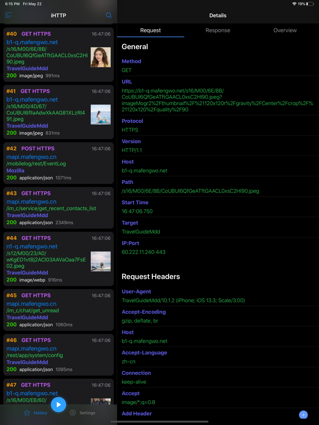The width and height of the screenshot is (319, 425).
Task: Select request #43 get_recent_contacts_list
Action: pos(59,208)
